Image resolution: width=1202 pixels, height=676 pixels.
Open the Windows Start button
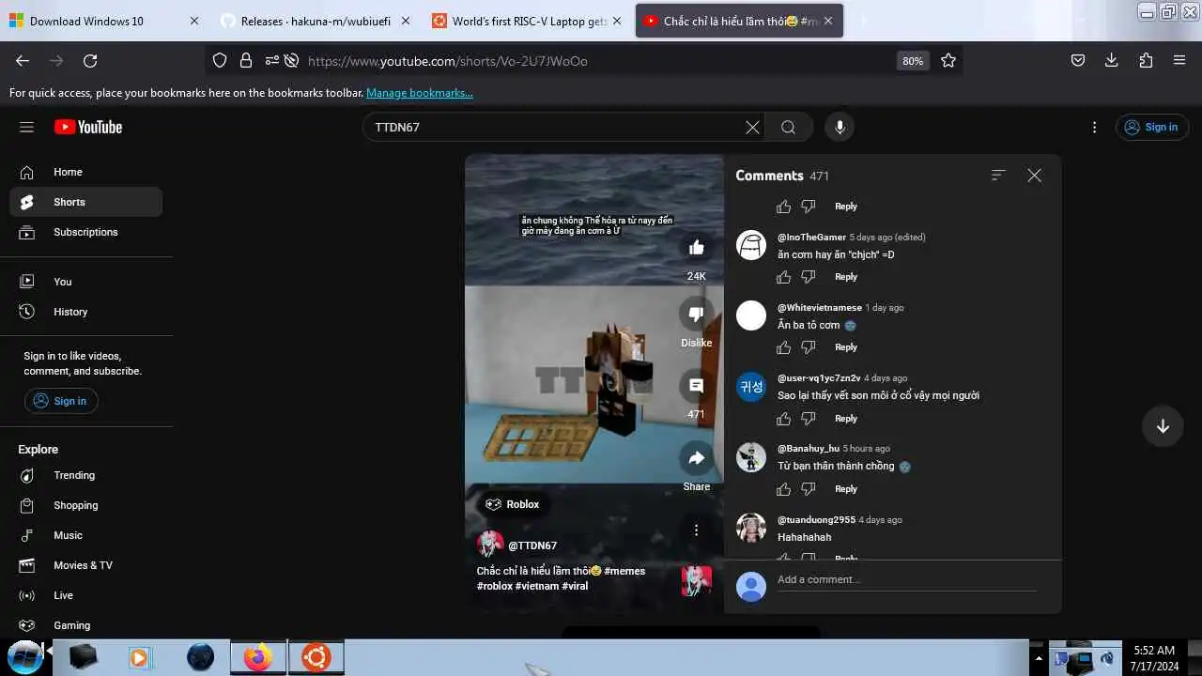click(x=25, y=656)
